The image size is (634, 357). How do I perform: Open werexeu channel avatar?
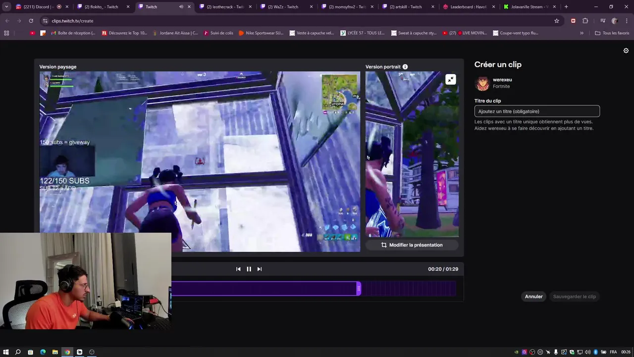point(482,83)
